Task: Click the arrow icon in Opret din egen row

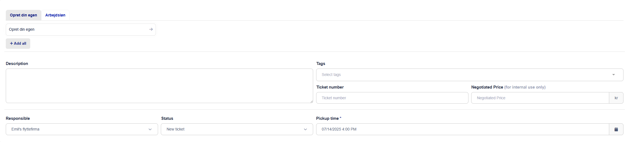Action: (x=151, y=29)
